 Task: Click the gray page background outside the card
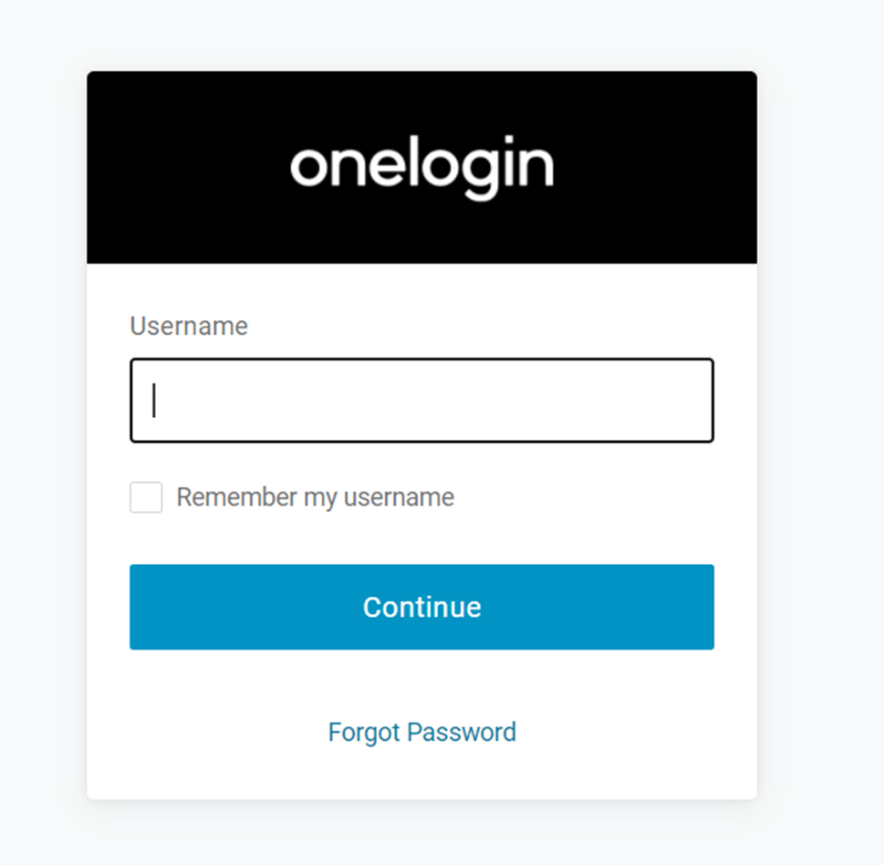(x=821, y=456)
